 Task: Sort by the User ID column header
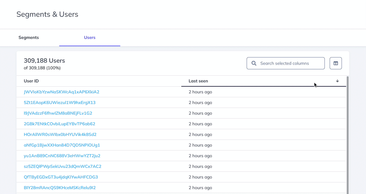(31, 81)
